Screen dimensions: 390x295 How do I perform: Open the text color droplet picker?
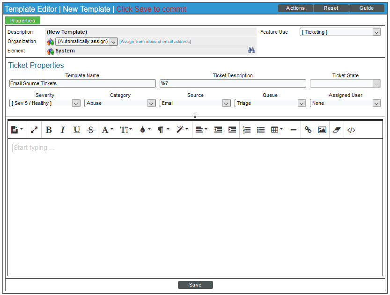click(x=145, y=130)
